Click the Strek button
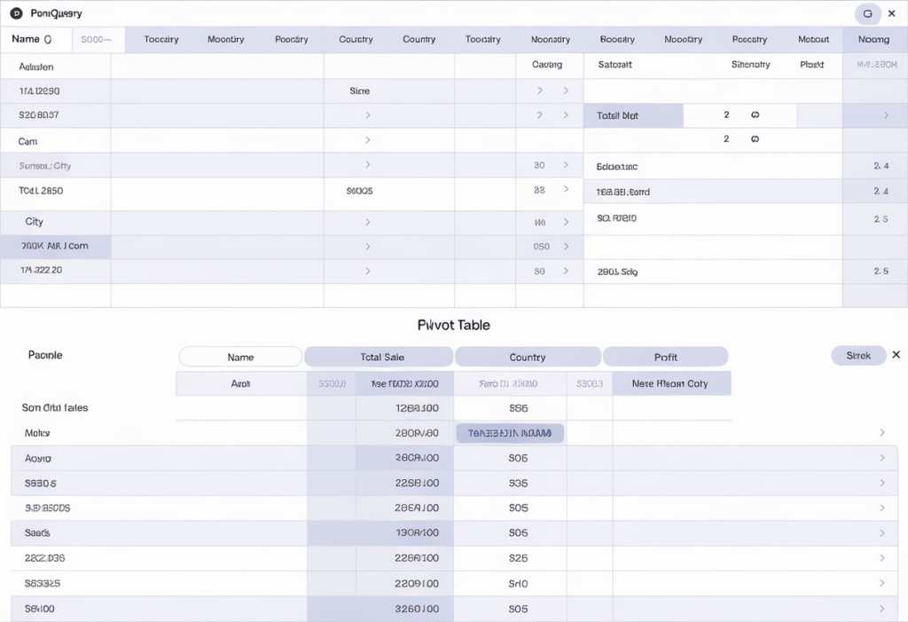 pos(857,355)
